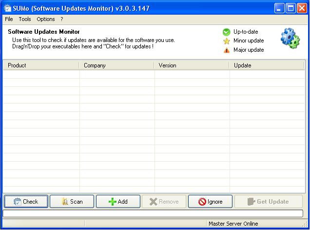Viewport: 310px width, 230px height.
Task: Click the orange warning Major update icon
Action: (226, 50)
